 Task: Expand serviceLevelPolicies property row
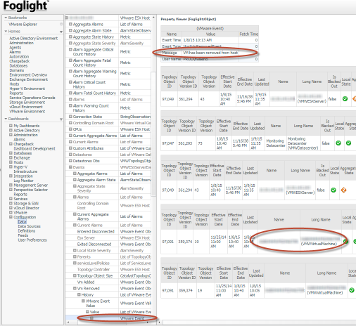click(x=75, y=263)
